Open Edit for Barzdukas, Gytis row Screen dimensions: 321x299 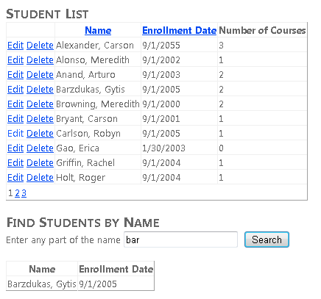pos(15,90)
